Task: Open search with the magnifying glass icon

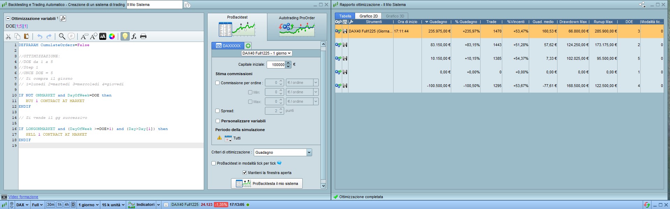Action: (x=62, y=36)
